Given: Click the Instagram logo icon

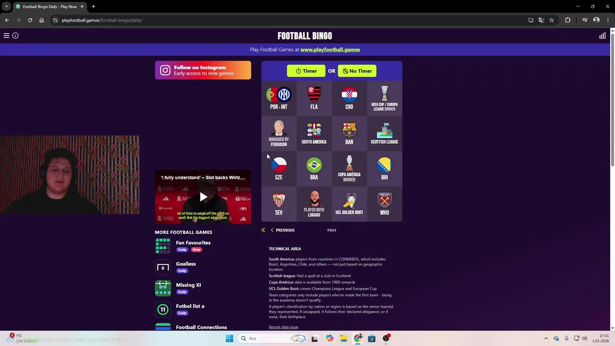Looking at the screenshot, I should tap(165, 70).
